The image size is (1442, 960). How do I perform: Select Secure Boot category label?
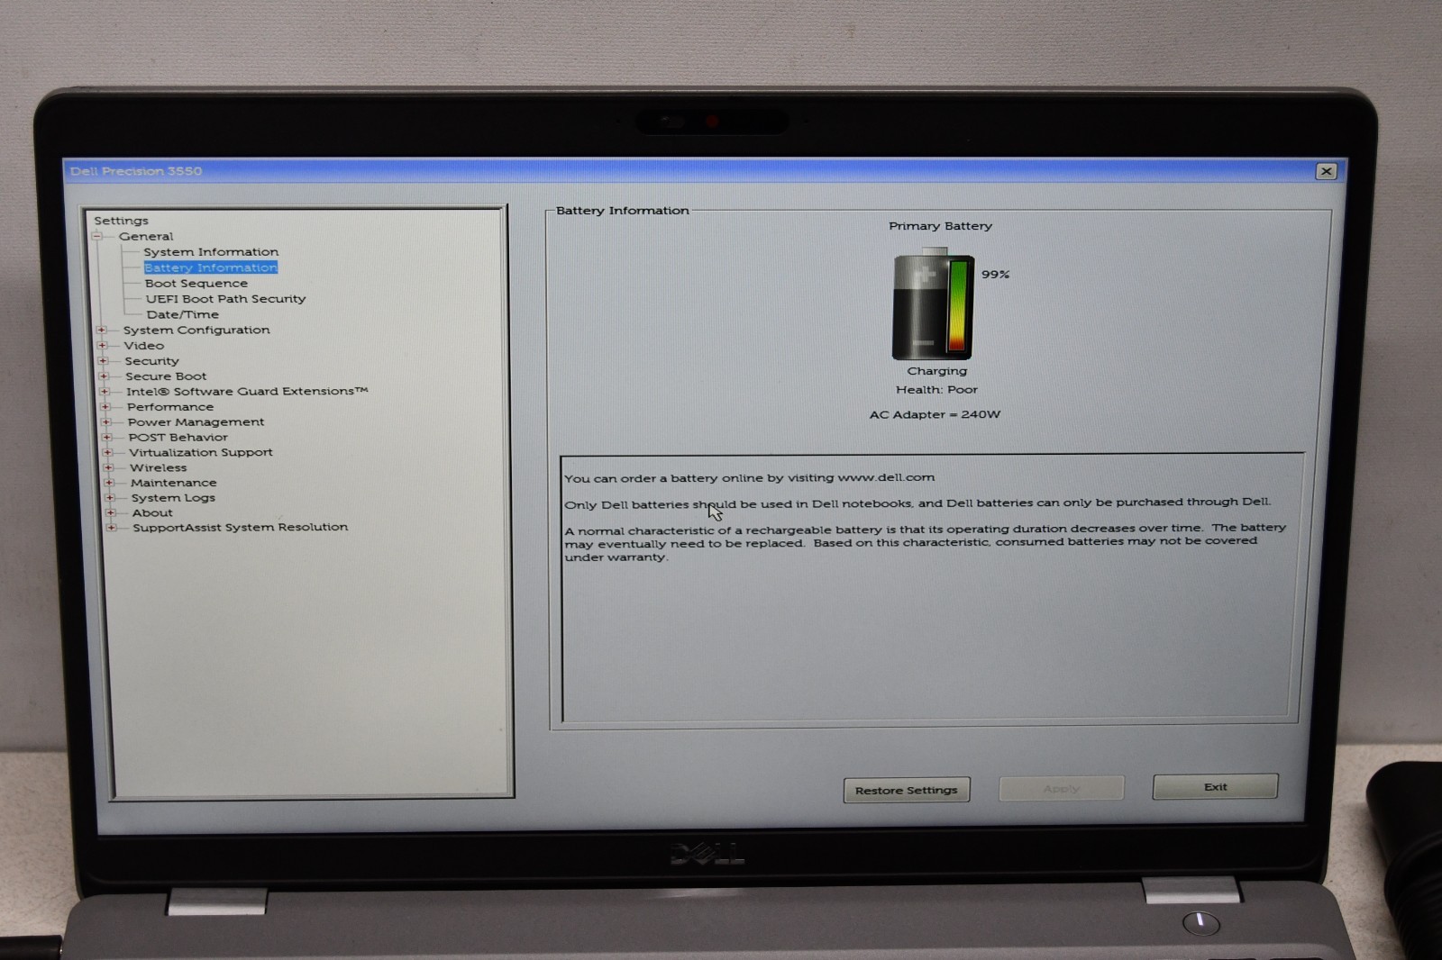click(x=166, y=376)
